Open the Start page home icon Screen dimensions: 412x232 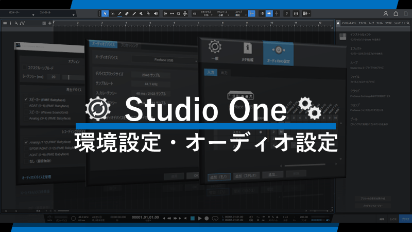(396, 14)
